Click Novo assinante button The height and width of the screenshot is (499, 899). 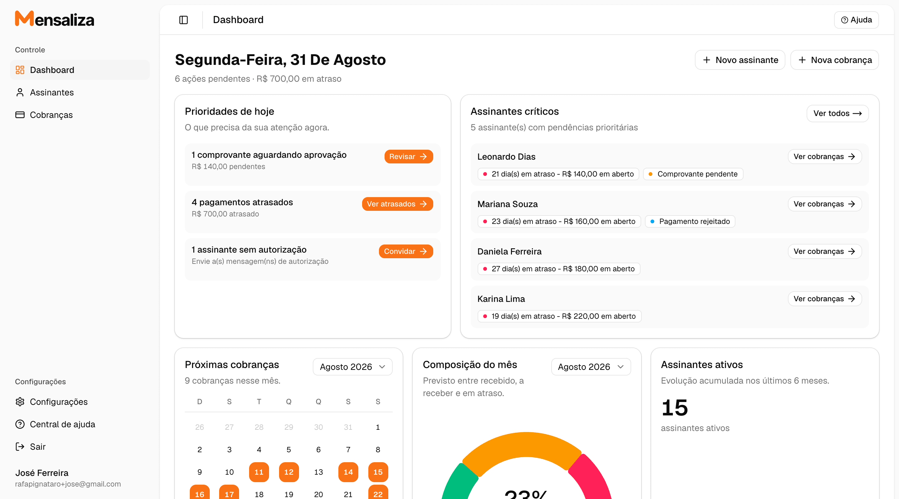740,60
